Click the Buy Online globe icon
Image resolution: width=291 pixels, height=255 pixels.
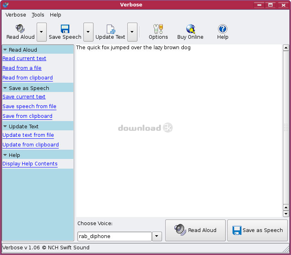[x=191, y=29]
